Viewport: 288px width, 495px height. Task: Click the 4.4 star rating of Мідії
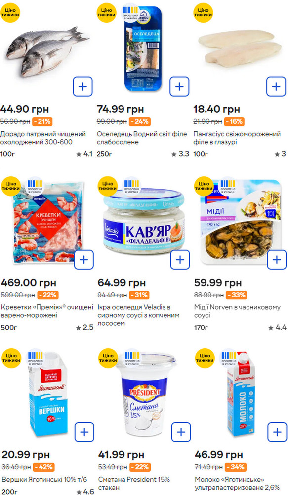click(277, 327)
